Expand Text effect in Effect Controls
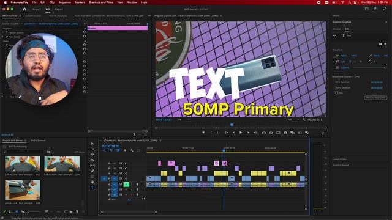The width and height of the screenshot is (392, 220). pos(3,37)
